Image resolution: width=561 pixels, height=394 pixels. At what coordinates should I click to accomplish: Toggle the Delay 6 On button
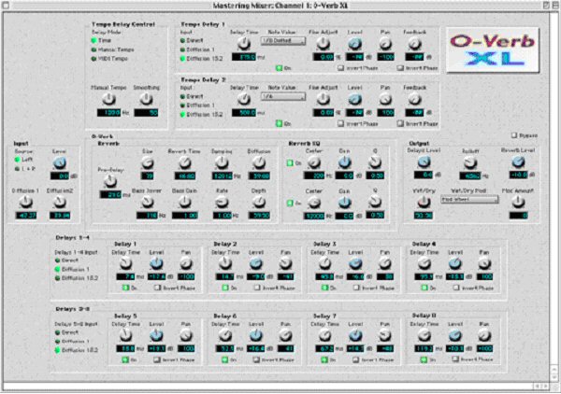pyautogui.click(x=225, y=359)
